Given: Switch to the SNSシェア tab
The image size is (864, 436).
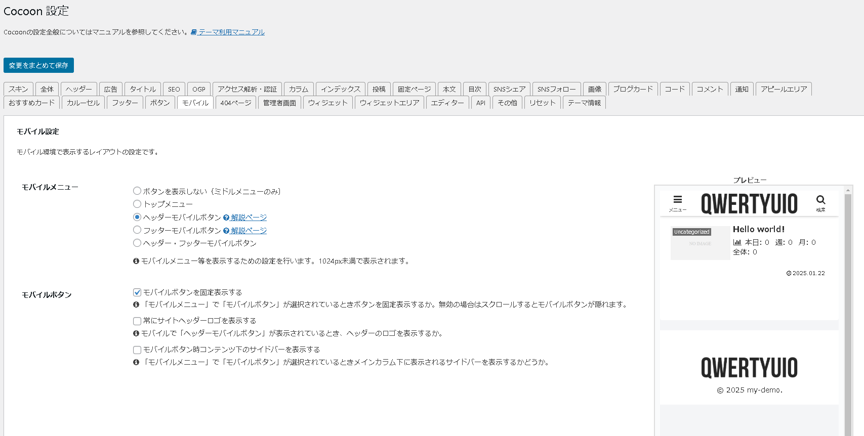Looking at the screenshot, I should [x=509, y=89].
